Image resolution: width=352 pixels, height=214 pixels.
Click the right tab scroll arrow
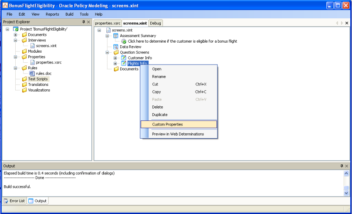click(x=342, y=23)
